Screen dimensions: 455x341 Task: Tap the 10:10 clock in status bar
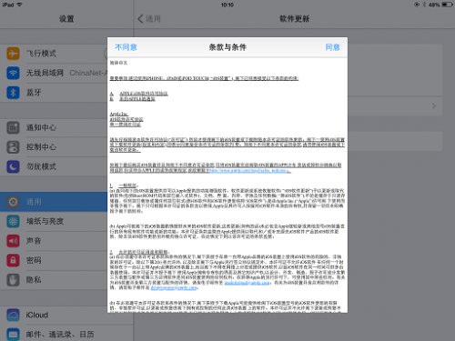coord(227,5)
